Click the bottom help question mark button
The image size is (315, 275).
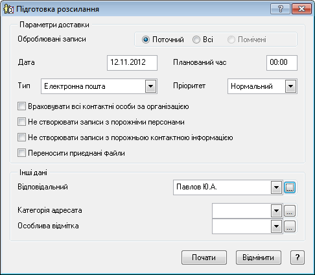[x=297, y=257]
